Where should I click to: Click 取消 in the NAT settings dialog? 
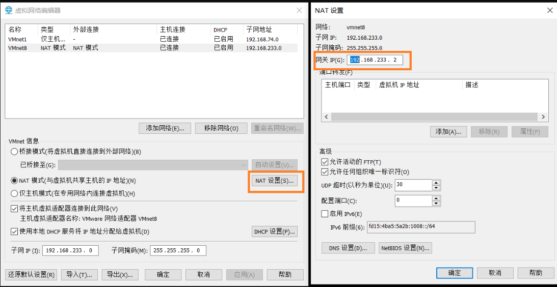[x=495, y=273]
